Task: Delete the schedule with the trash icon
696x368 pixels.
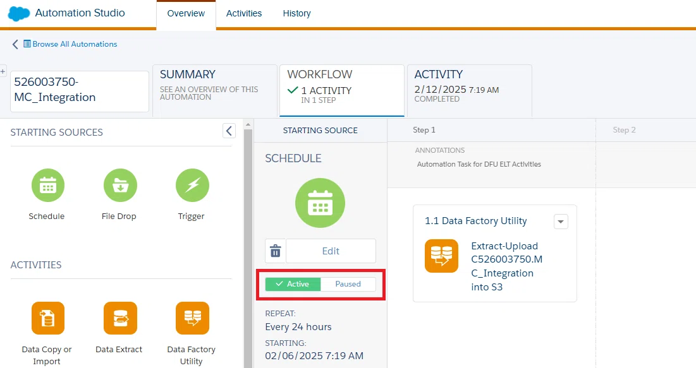Action: click(x=275, y=251)
